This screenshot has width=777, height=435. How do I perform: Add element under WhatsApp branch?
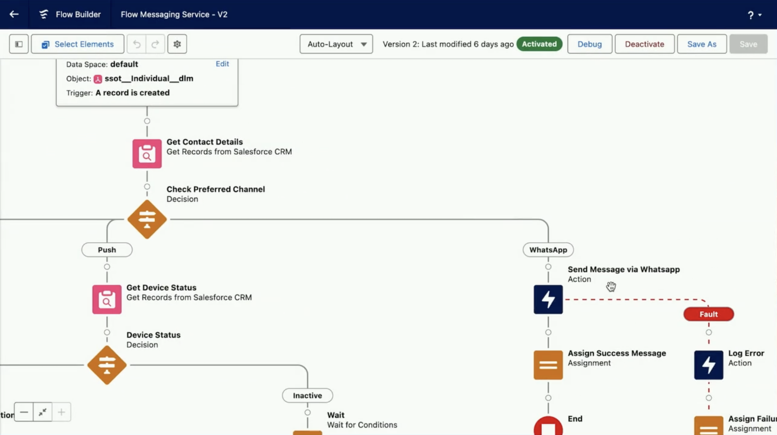tap(548, 267)
